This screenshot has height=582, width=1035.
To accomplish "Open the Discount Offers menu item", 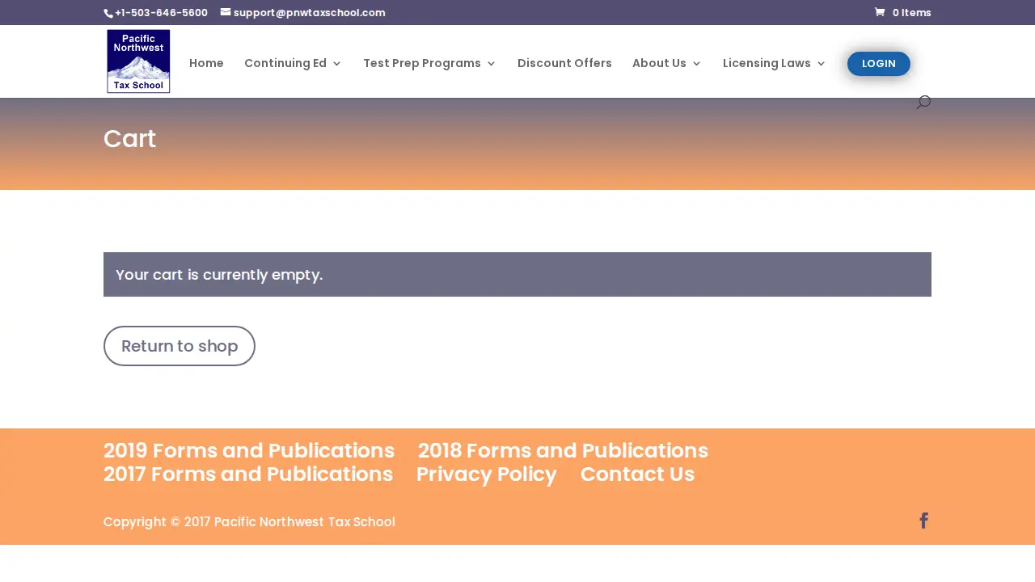I will click(x=564, y=63).
